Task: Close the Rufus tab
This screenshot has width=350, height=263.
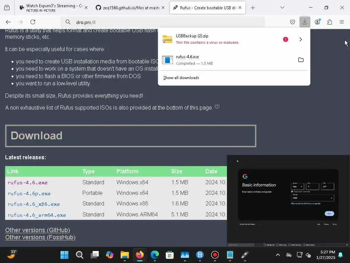Action: [240, 8]
